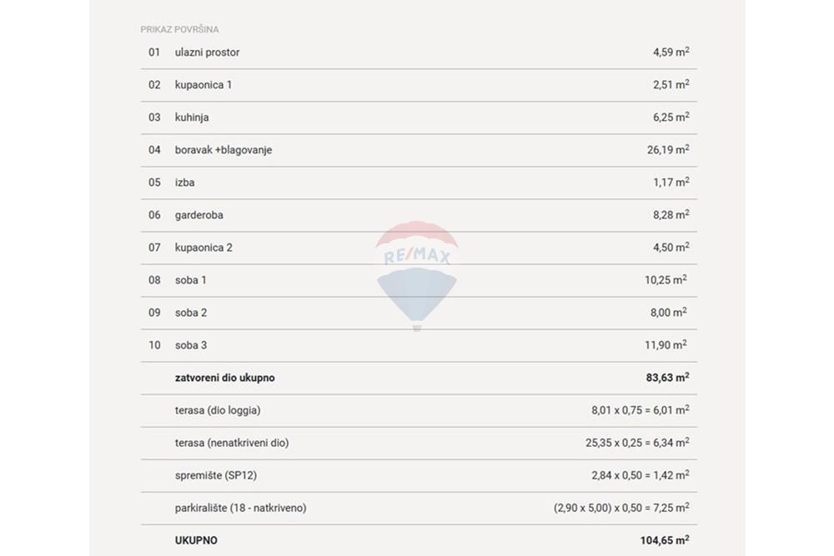Select the 'ulazni prostor' row label
The image size is (834, 556).
(x=207, y=52)
